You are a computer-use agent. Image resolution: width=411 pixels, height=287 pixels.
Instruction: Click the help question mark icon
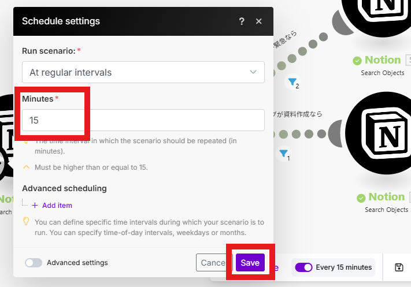point(242,21)
